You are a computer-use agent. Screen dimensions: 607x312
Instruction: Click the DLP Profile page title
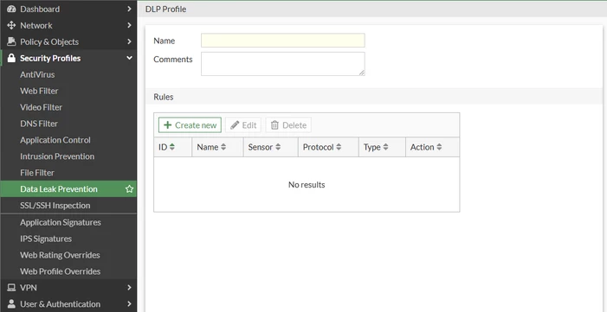tap(165, 9)
